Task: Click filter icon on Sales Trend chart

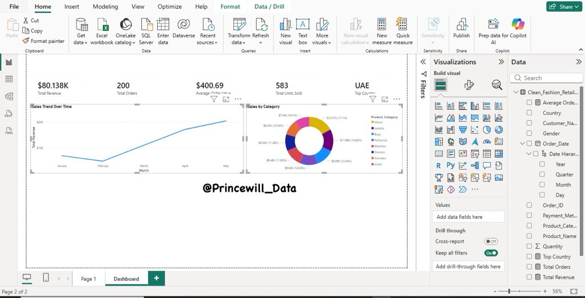Action: [x=214, y=99]
